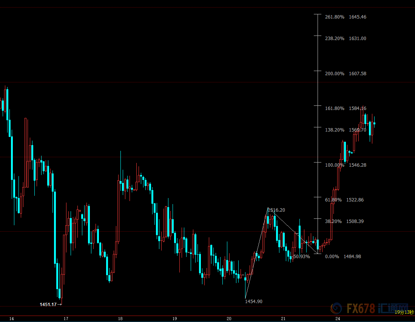Select date 20 on the time axis
415x322 pixels.
click(229, 319)
